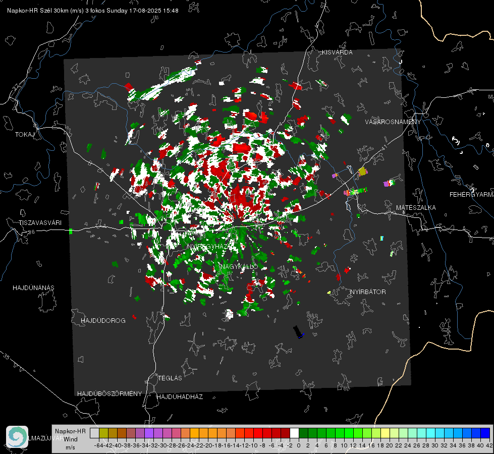Select the TÉGLÁS city label

tap(170, 378)
